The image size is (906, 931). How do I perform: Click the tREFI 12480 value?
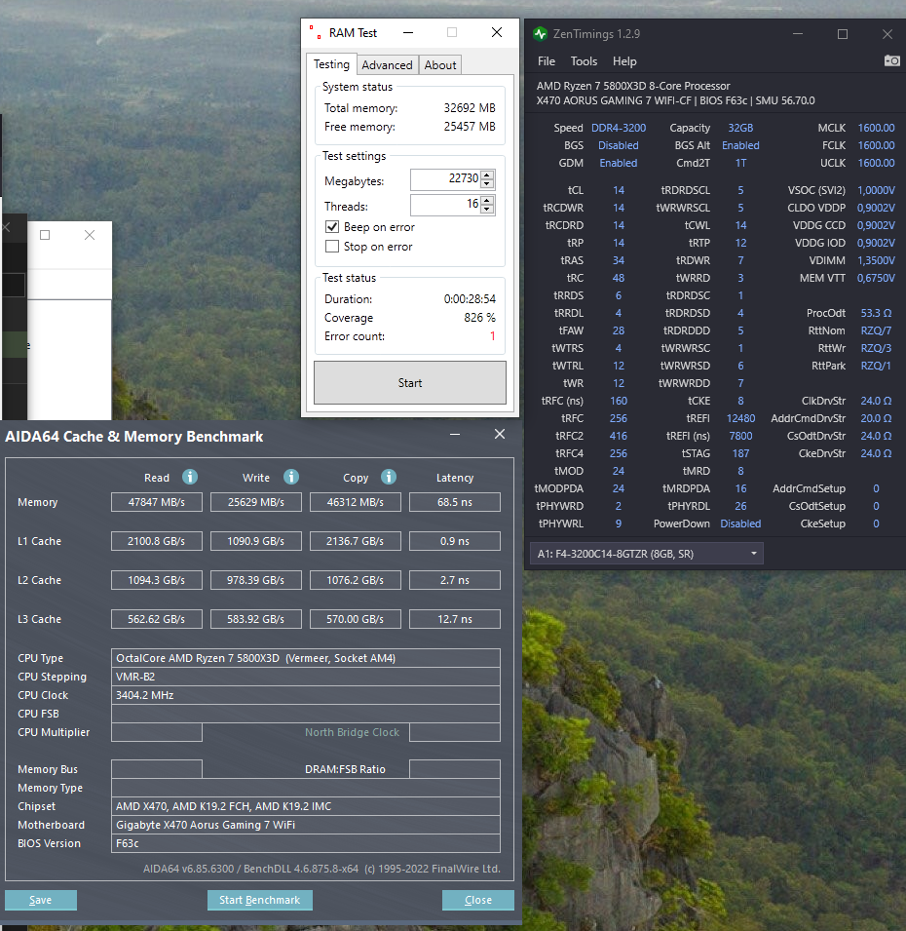(740, 418)
